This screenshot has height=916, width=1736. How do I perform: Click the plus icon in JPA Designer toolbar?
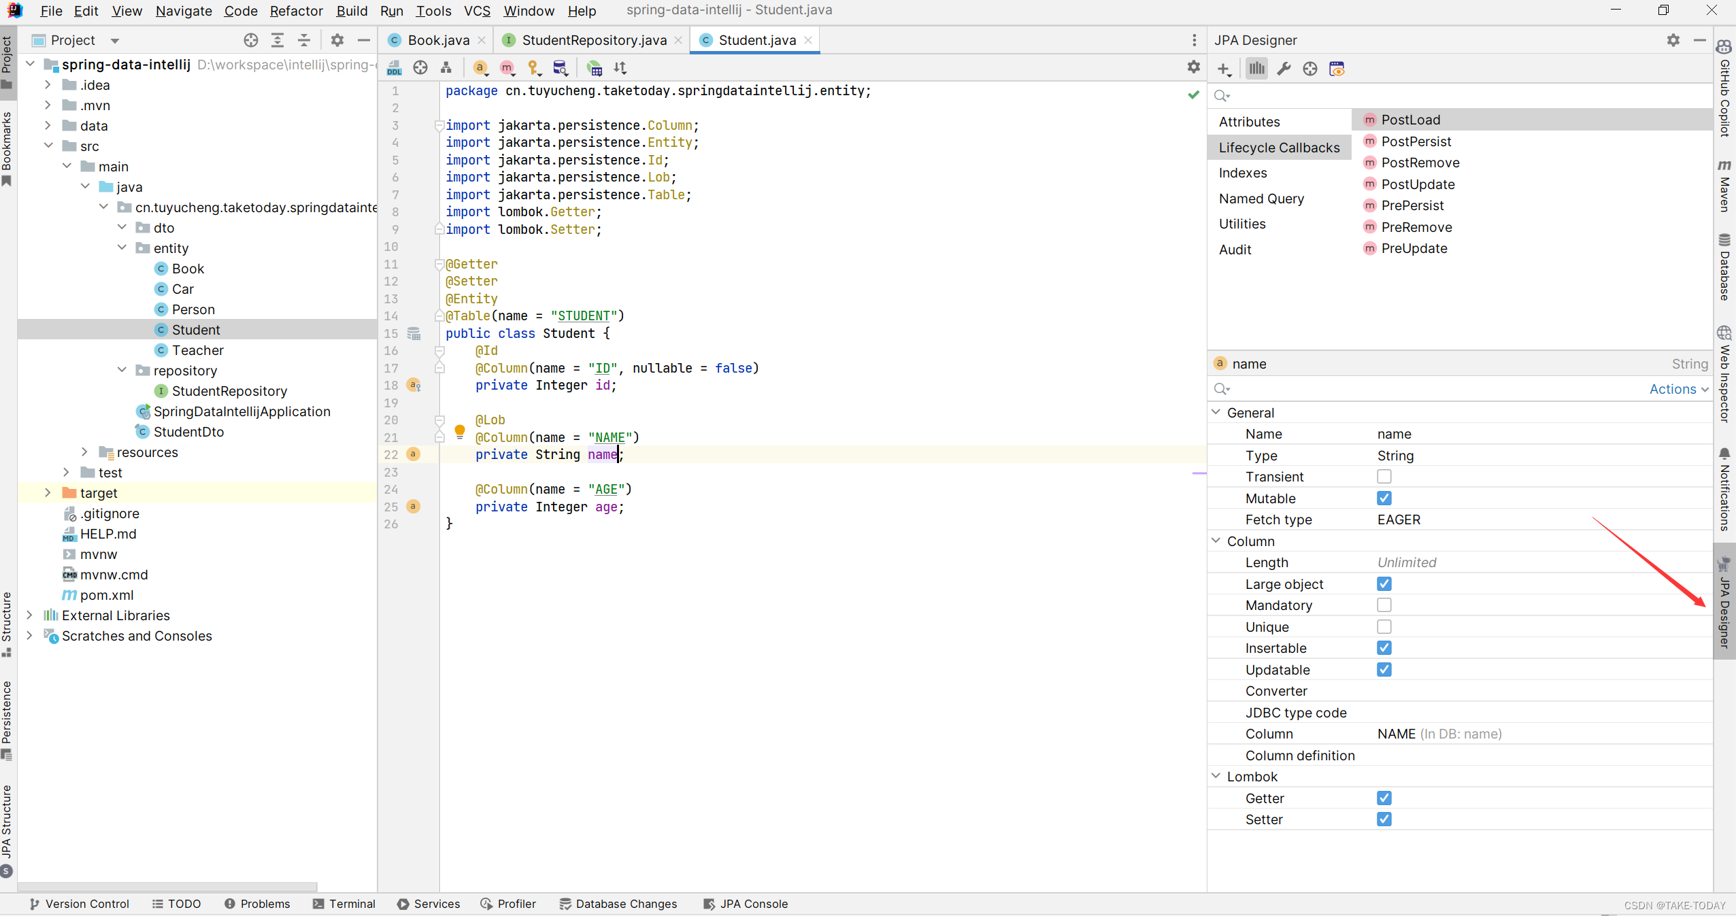click(x=1224, y=69)
